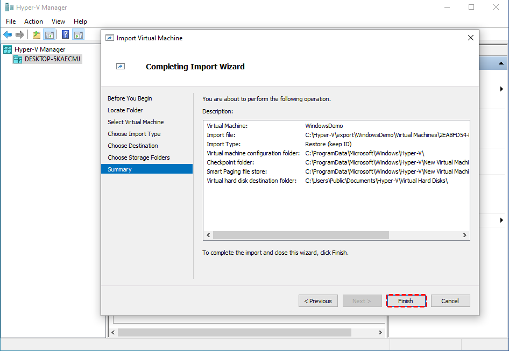Click the Completing Import Wizard heading

click(x=195, y=67)
